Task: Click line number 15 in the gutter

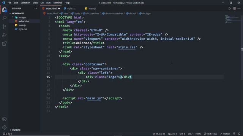Action: [x=48, y=77]
